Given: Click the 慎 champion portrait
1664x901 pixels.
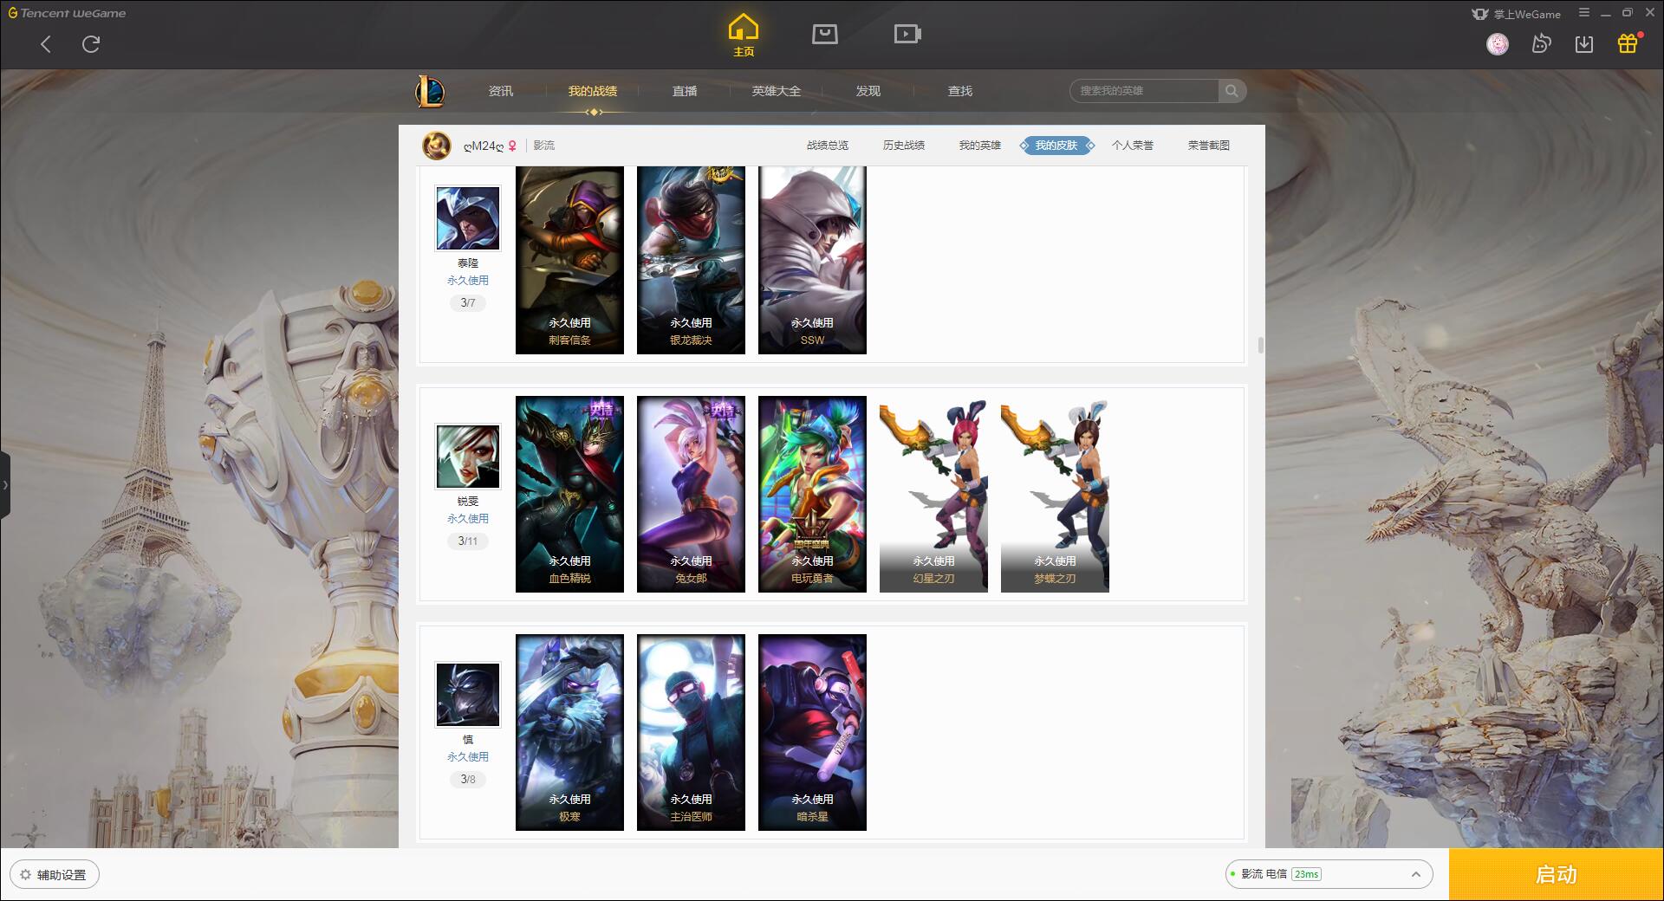Looking at the screenshot, I should 468,695.
